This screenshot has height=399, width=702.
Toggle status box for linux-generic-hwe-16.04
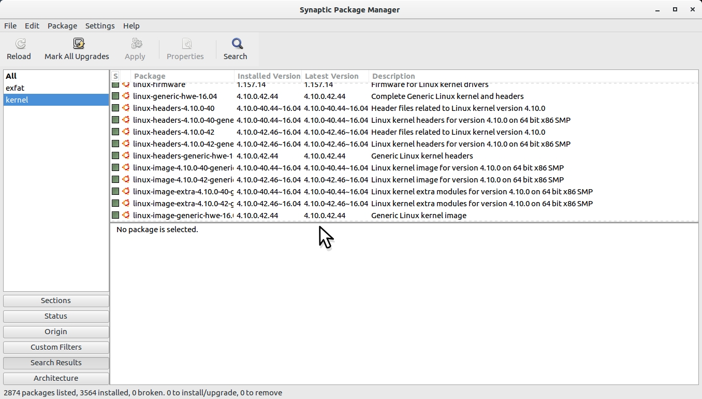[115, 96]
